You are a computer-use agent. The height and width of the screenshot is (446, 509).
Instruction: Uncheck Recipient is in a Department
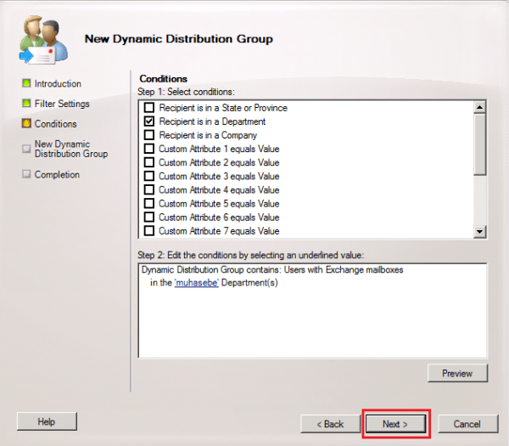[x=149, y=121]
